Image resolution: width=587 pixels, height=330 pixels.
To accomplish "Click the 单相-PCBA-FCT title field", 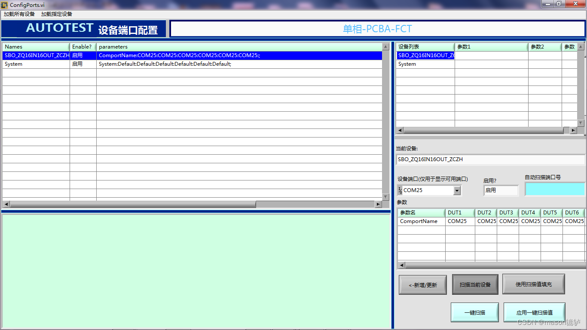I will 377,29.
